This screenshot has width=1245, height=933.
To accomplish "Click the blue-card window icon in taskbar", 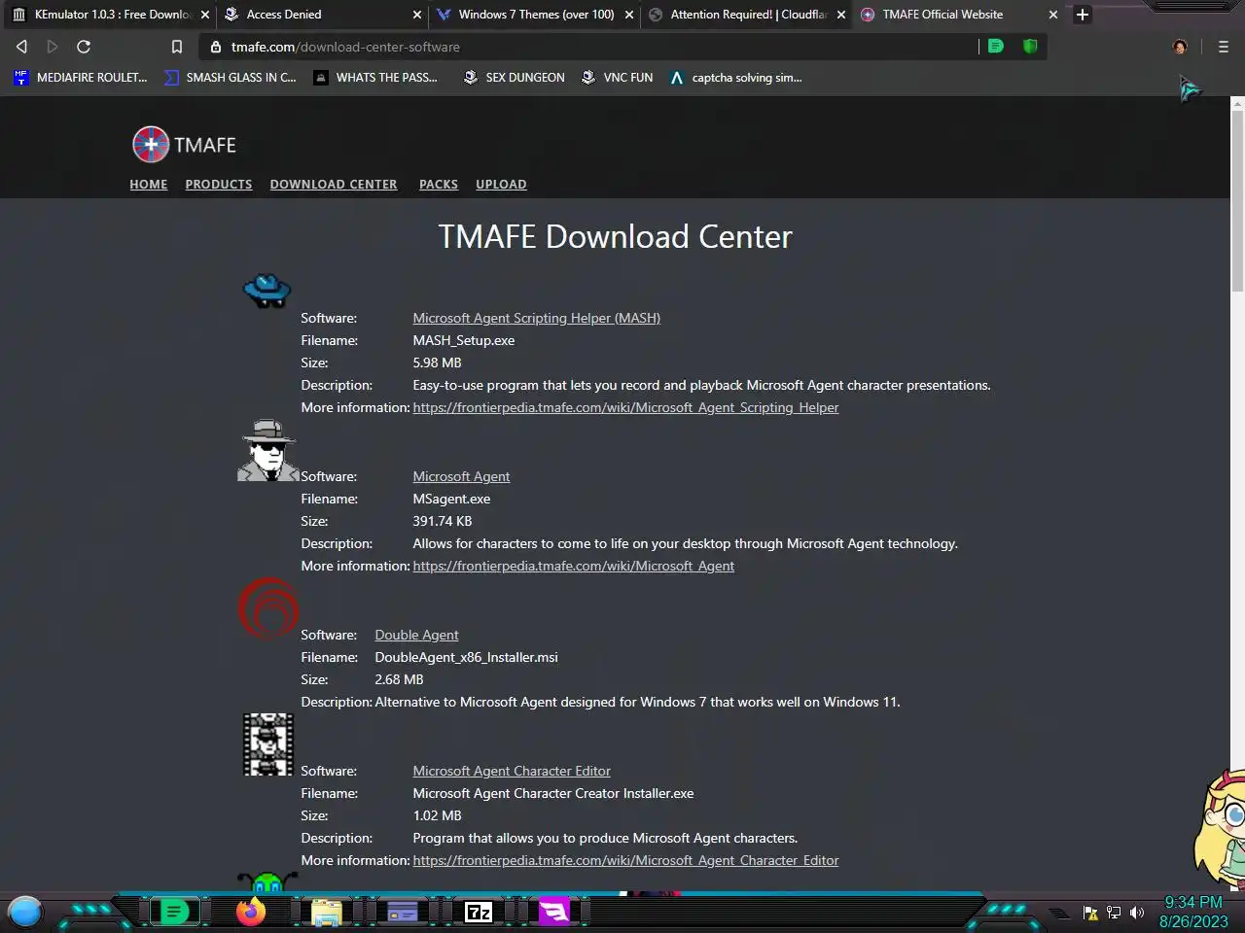I will (403, 912).
